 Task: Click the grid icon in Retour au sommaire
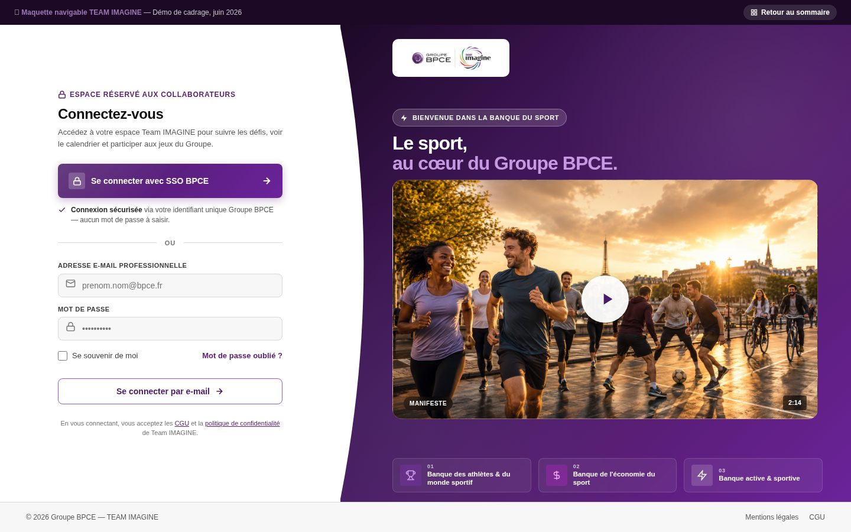point(754,12)
